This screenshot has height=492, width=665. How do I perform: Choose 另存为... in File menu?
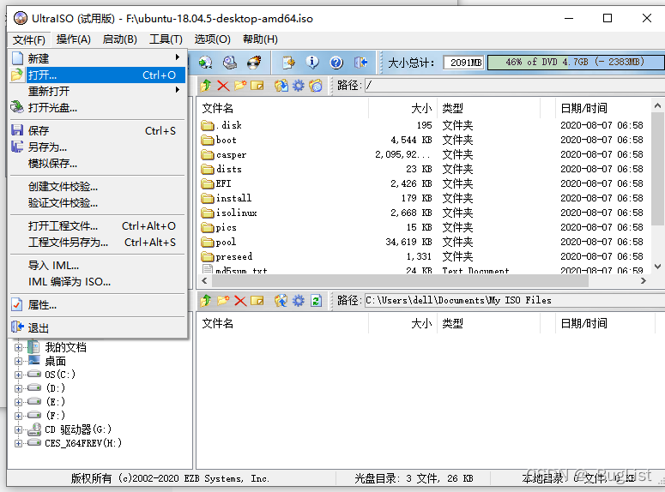[x=98, y=147]
